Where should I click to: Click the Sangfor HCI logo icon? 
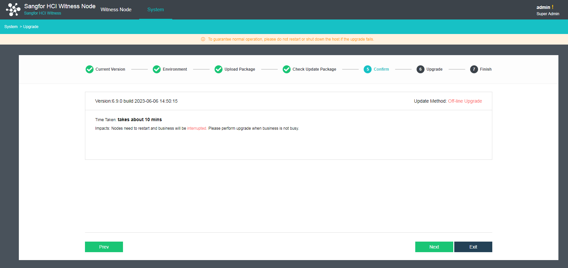13,10
